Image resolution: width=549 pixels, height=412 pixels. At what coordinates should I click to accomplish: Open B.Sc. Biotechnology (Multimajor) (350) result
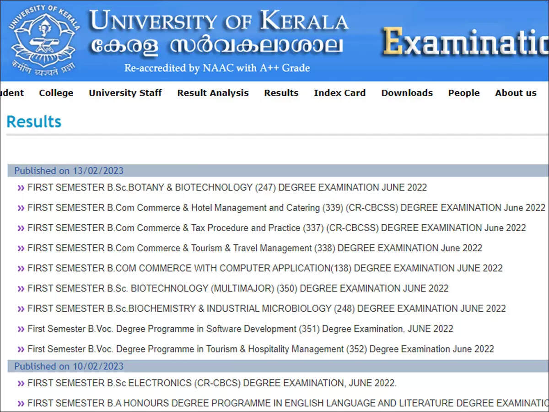click(238, 288)
